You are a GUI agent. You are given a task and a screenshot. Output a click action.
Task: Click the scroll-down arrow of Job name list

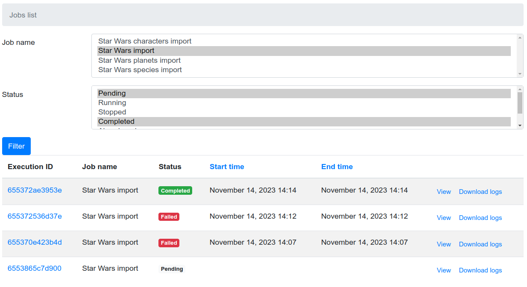[x=520, y=74]
